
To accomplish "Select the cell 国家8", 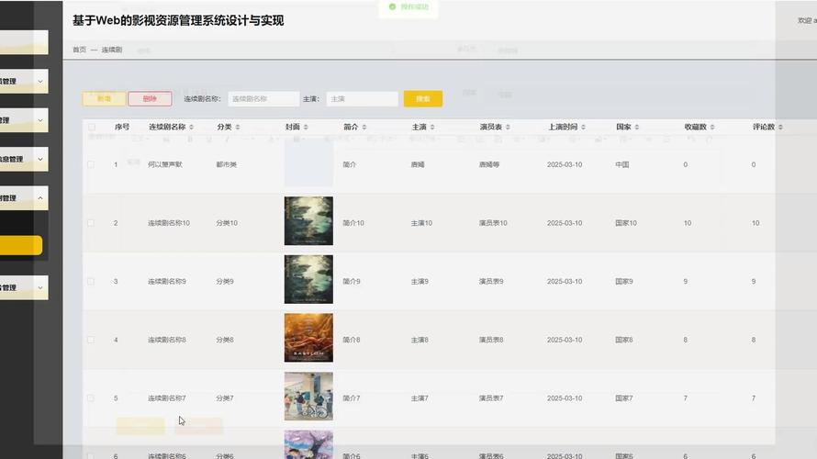I will tap(624, 340).
